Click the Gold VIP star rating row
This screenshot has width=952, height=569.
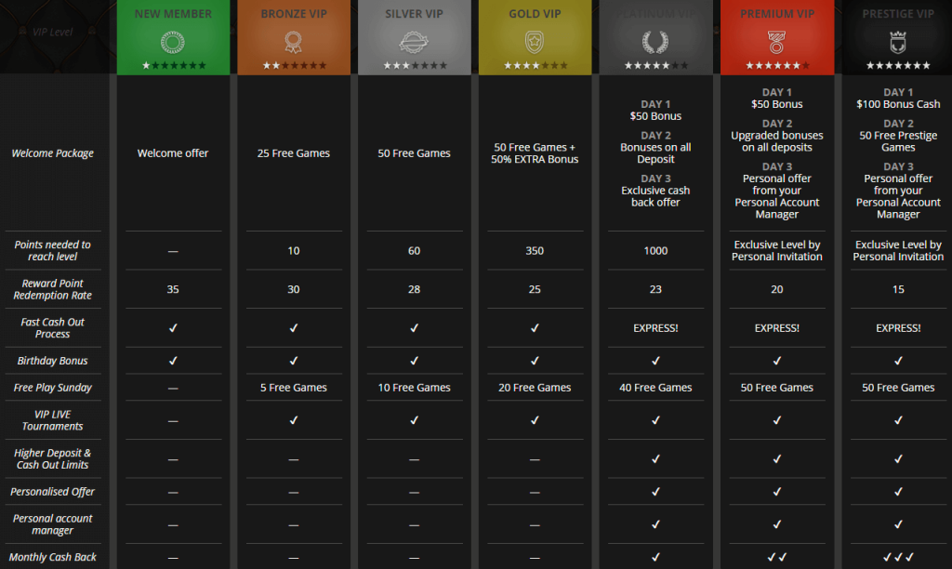[x=535, y=66]
